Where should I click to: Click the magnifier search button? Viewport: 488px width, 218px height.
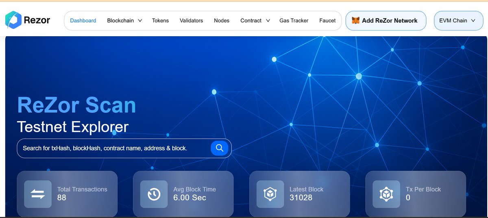coord(220,148)
